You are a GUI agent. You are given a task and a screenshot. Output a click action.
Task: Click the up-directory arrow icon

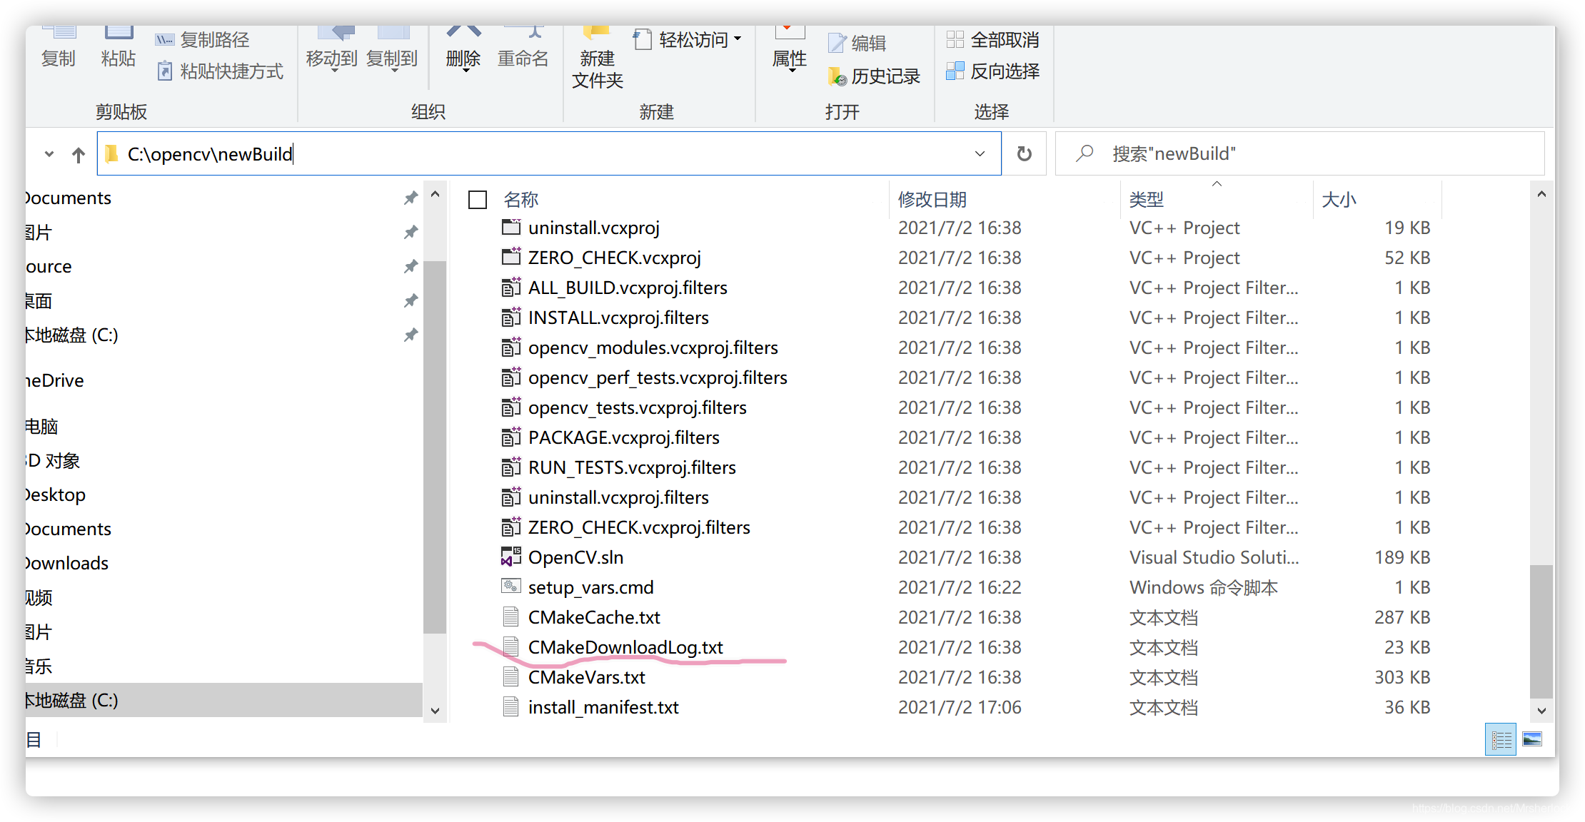tap(79, 155)
